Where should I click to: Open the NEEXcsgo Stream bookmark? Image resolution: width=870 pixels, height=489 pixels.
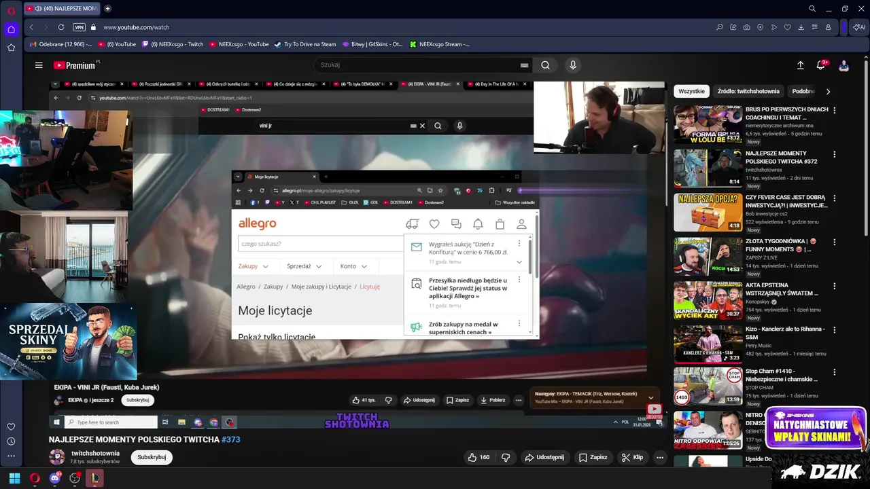[440, 44]
